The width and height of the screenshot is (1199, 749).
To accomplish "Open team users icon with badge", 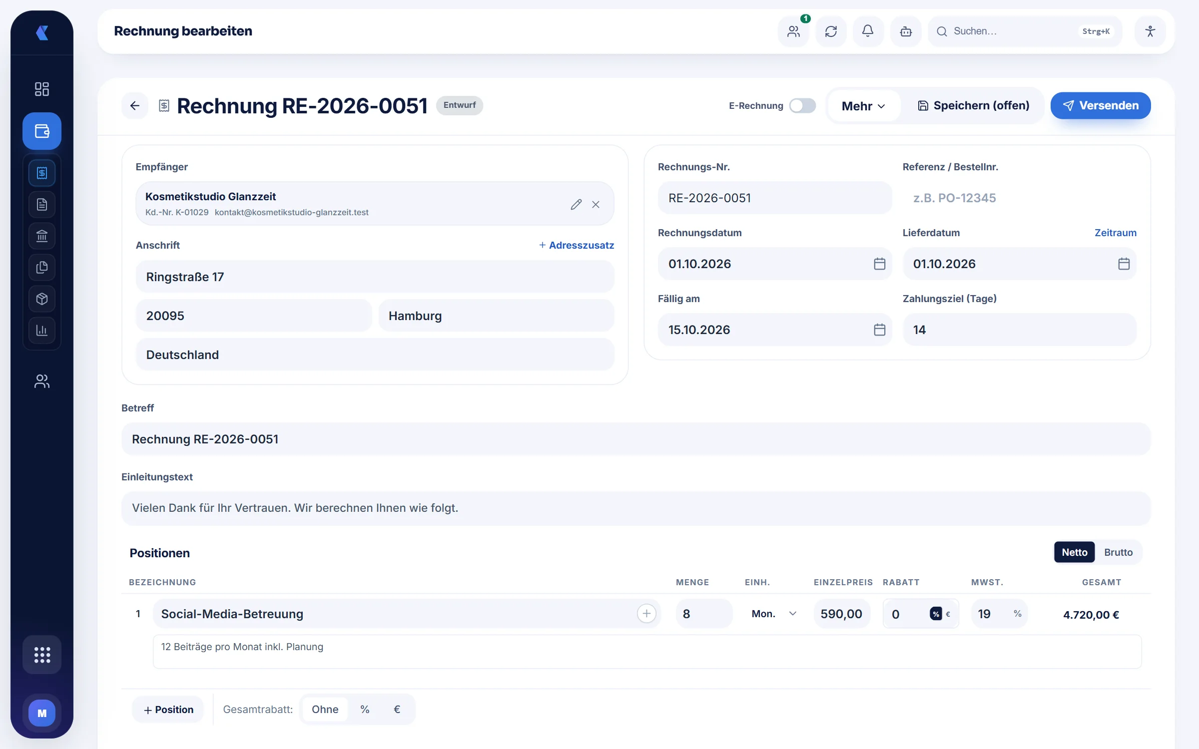I will tap(793, 31).
